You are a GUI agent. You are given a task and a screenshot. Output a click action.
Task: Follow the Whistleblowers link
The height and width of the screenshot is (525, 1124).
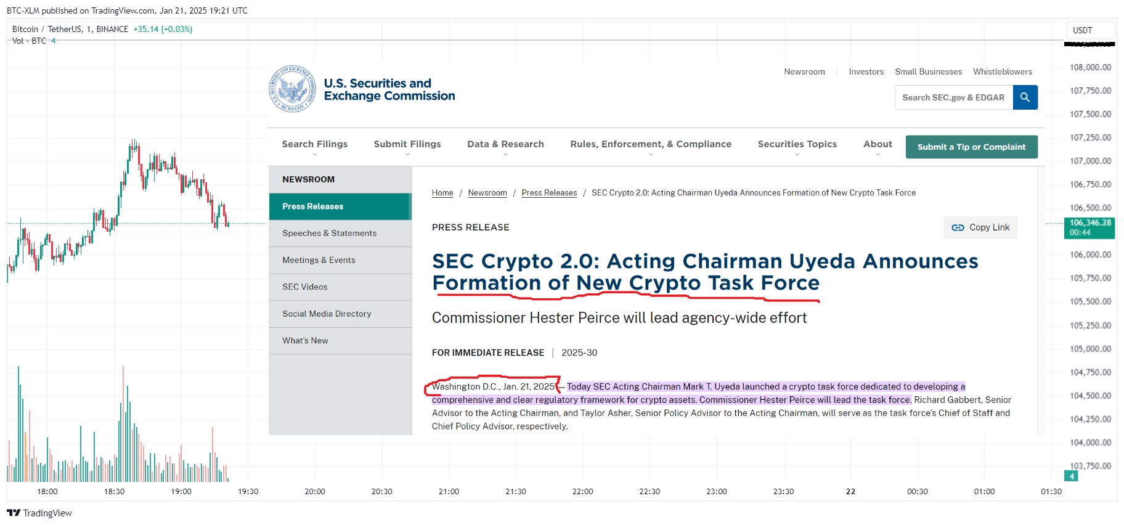coord(1002,71)
